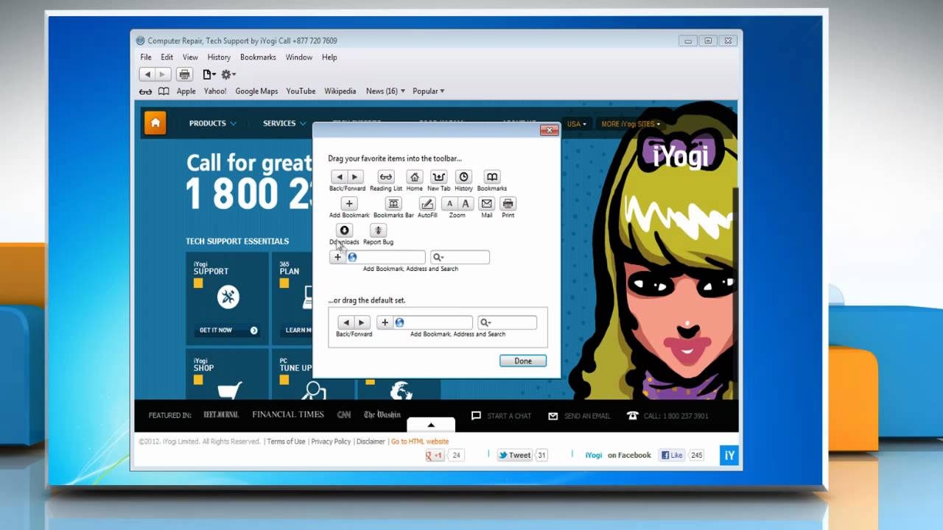This screenshot has width=943, height=530.
Task: Select the Downloads arrow icon
Action: (344, 230)
